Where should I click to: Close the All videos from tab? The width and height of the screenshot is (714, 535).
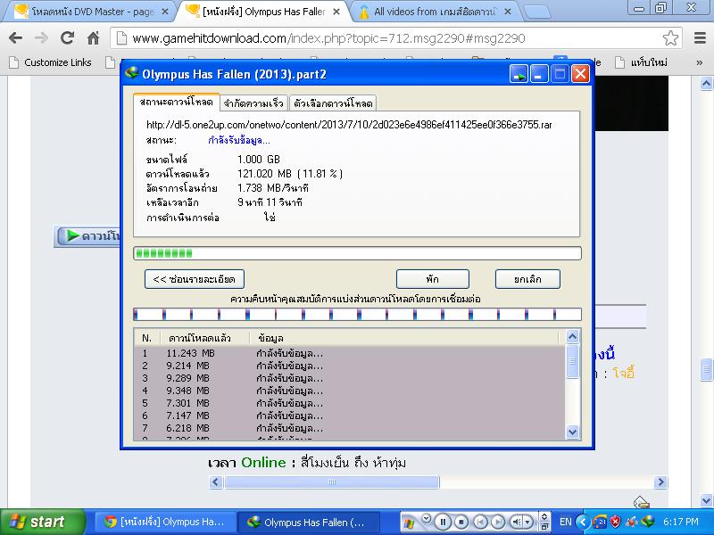tap(508, 12)
